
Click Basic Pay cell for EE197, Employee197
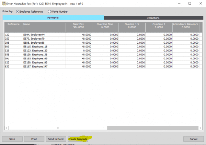pos(78,67)
